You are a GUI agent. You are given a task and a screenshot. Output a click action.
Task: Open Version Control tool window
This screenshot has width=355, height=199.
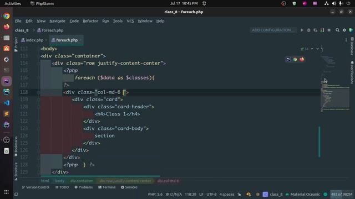tap(35, 187)
